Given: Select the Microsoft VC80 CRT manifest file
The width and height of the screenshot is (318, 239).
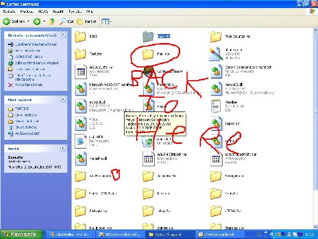Looking at the screenshot, I should click(x=81, y=89).
